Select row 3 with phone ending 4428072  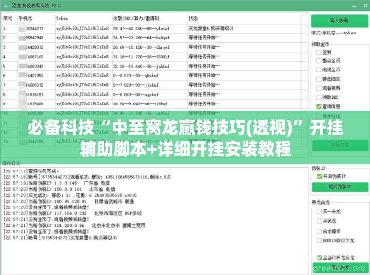tap(155, 47)
